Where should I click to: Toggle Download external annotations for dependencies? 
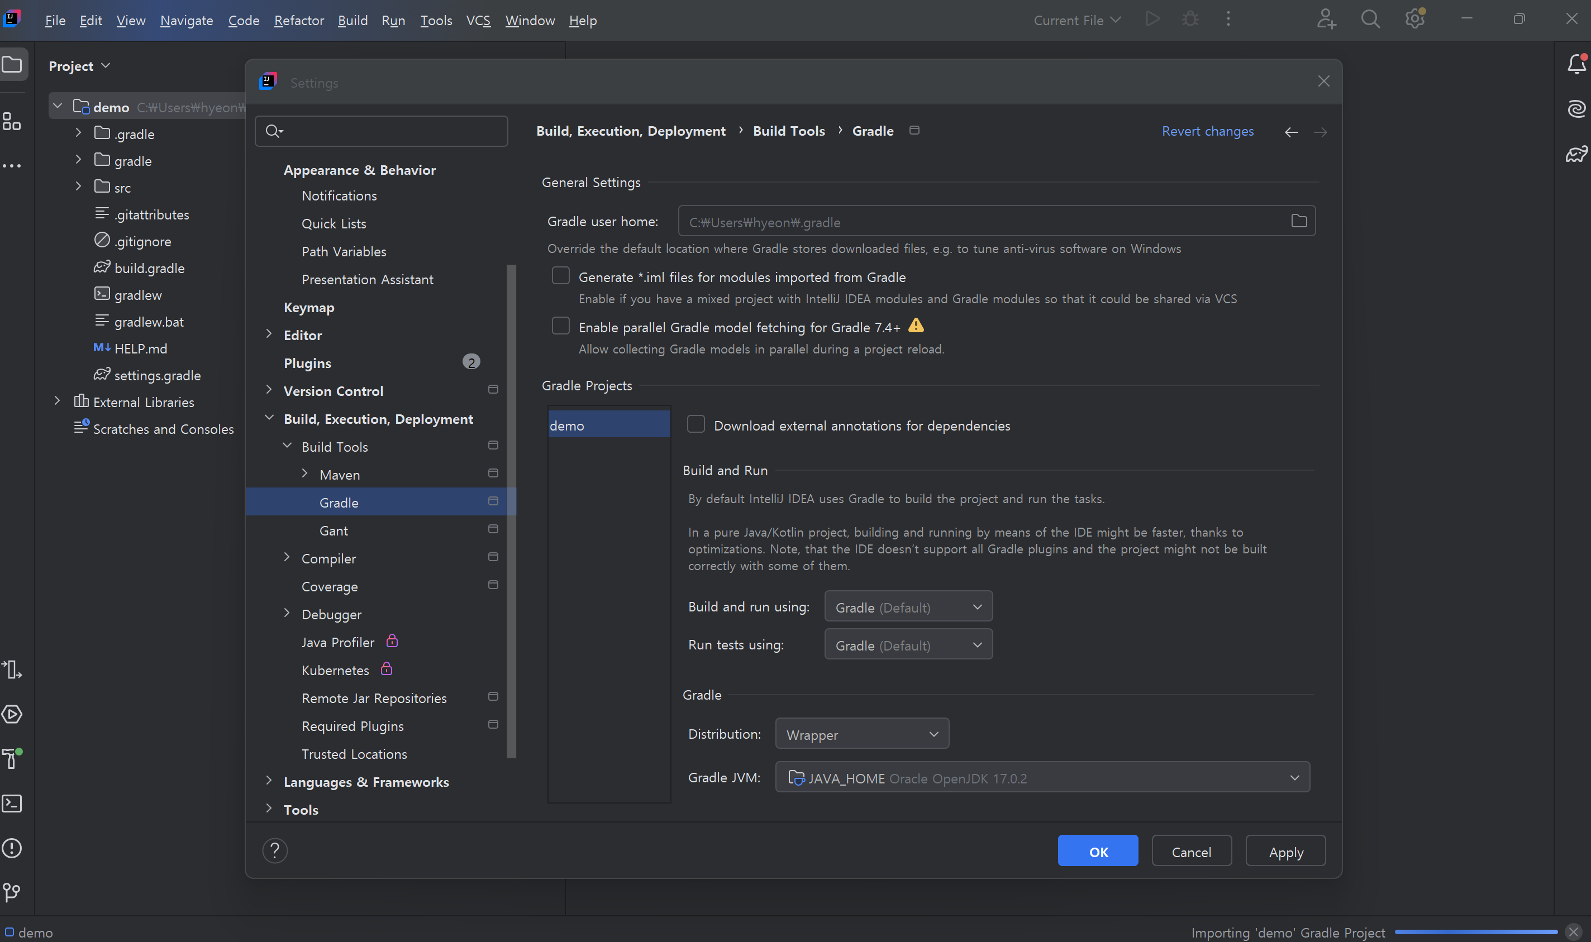pos(696,424)
